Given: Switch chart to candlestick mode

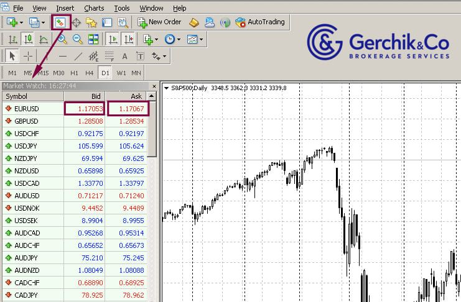Looking at the screenshot, I should point(29,39).
